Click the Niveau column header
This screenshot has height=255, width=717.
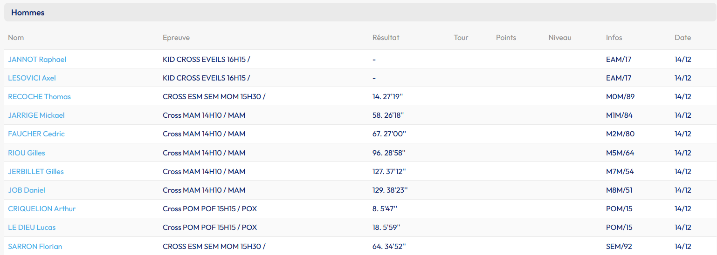560,38
